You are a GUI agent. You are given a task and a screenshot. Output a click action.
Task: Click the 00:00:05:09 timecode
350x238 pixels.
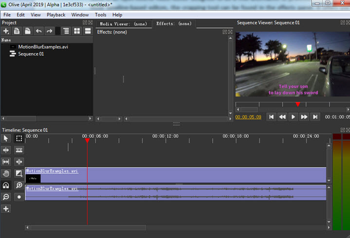click(x=248, y=117)
